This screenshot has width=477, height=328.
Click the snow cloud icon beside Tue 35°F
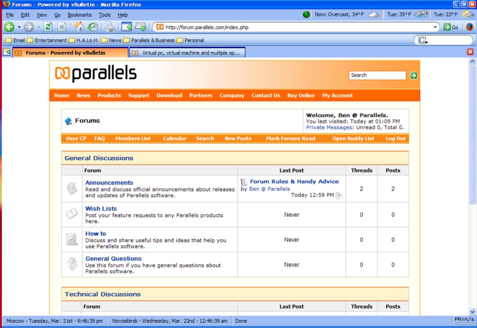coord(421,14)
